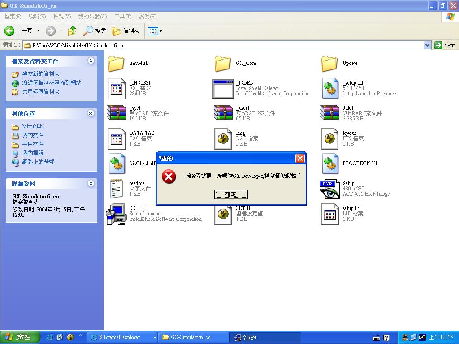Image resolution: width=459 pixels, height=344 pixels.
Task: Click the Windows Start button
Action: (20, 337)
